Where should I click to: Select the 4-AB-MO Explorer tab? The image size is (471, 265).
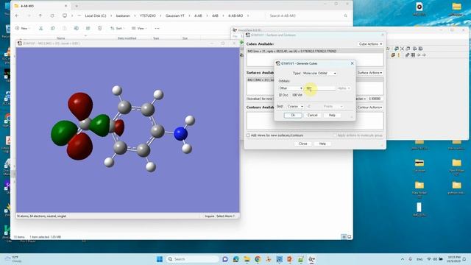(x=40, y=6)
